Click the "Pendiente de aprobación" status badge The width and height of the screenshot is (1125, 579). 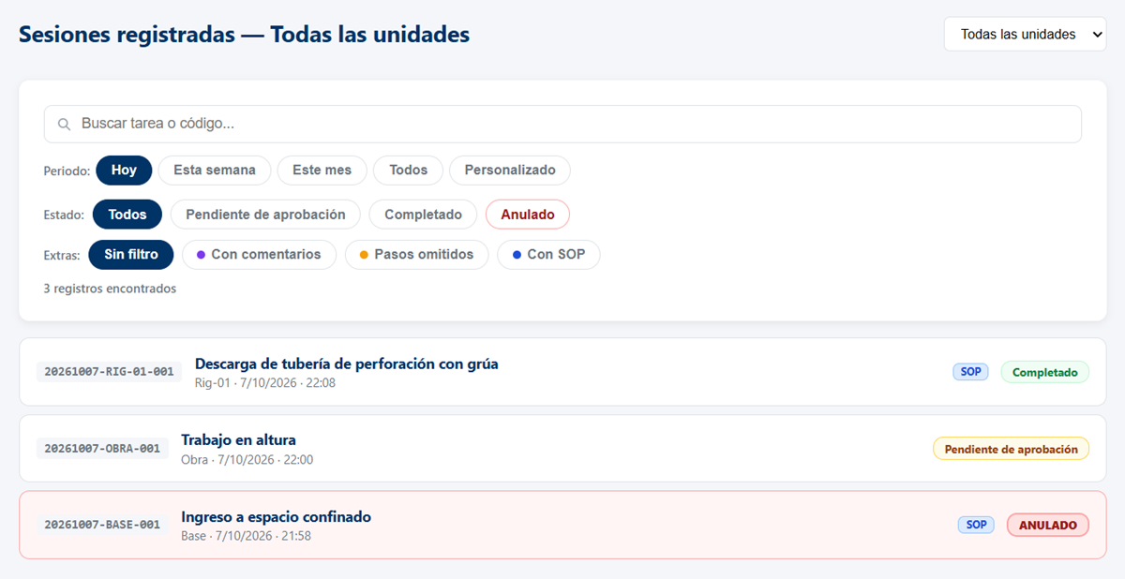tap(1012, 449)
